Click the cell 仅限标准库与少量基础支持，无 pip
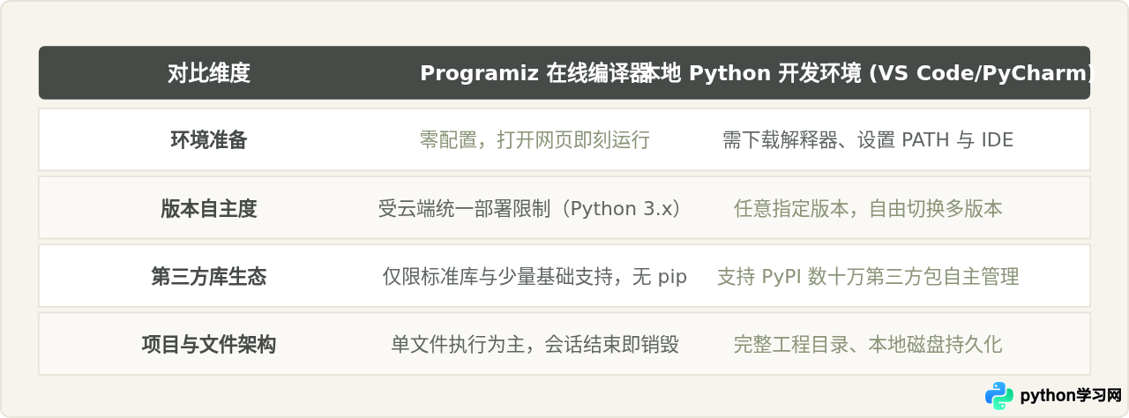Viewport: 1129px width, 418px height. point(535,277)
